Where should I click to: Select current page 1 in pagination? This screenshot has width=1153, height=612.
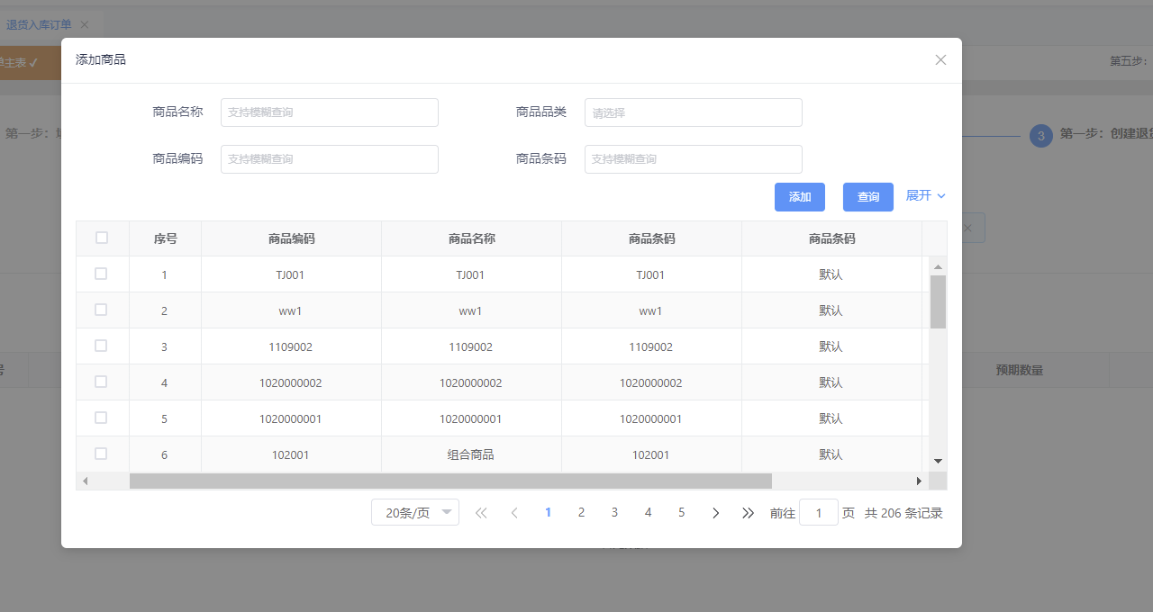[548, 512]
